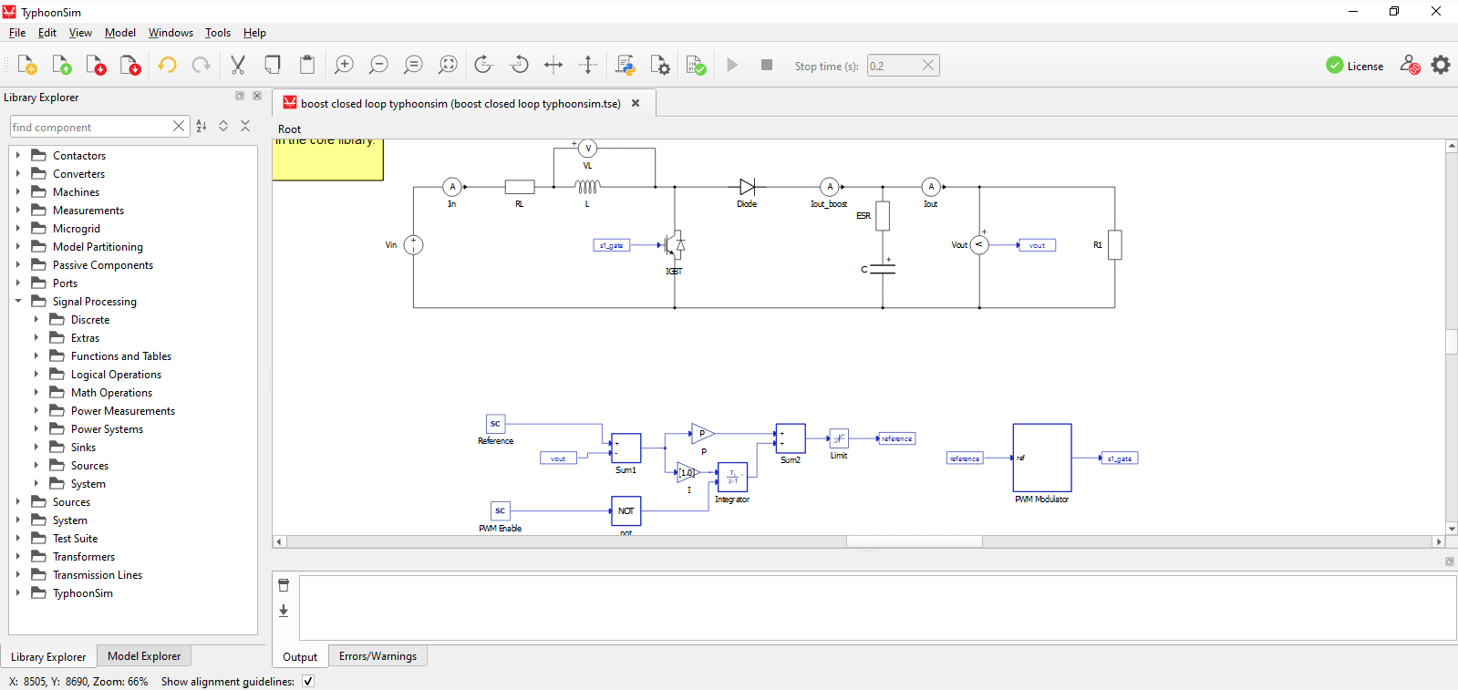1458x690 pixels.
Task: Switch to the Errors/Warnings tab
Action: click(x=377, y=656)
